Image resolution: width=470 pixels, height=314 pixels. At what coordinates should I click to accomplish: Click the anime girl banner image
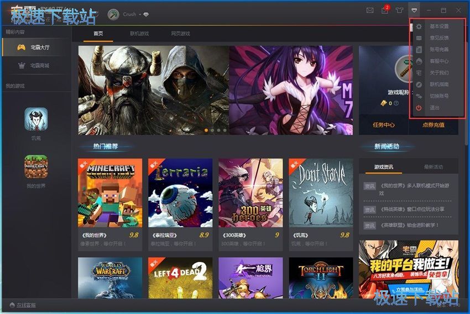291,90
